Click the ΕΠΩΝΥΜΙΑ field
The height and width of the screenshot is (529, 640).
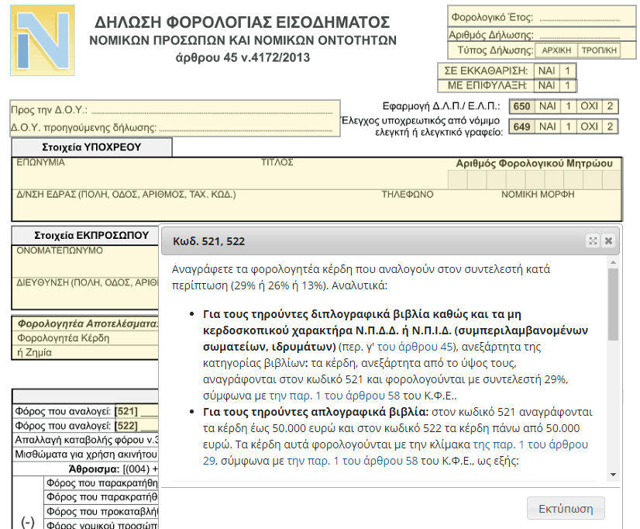[x=135, y=173]
